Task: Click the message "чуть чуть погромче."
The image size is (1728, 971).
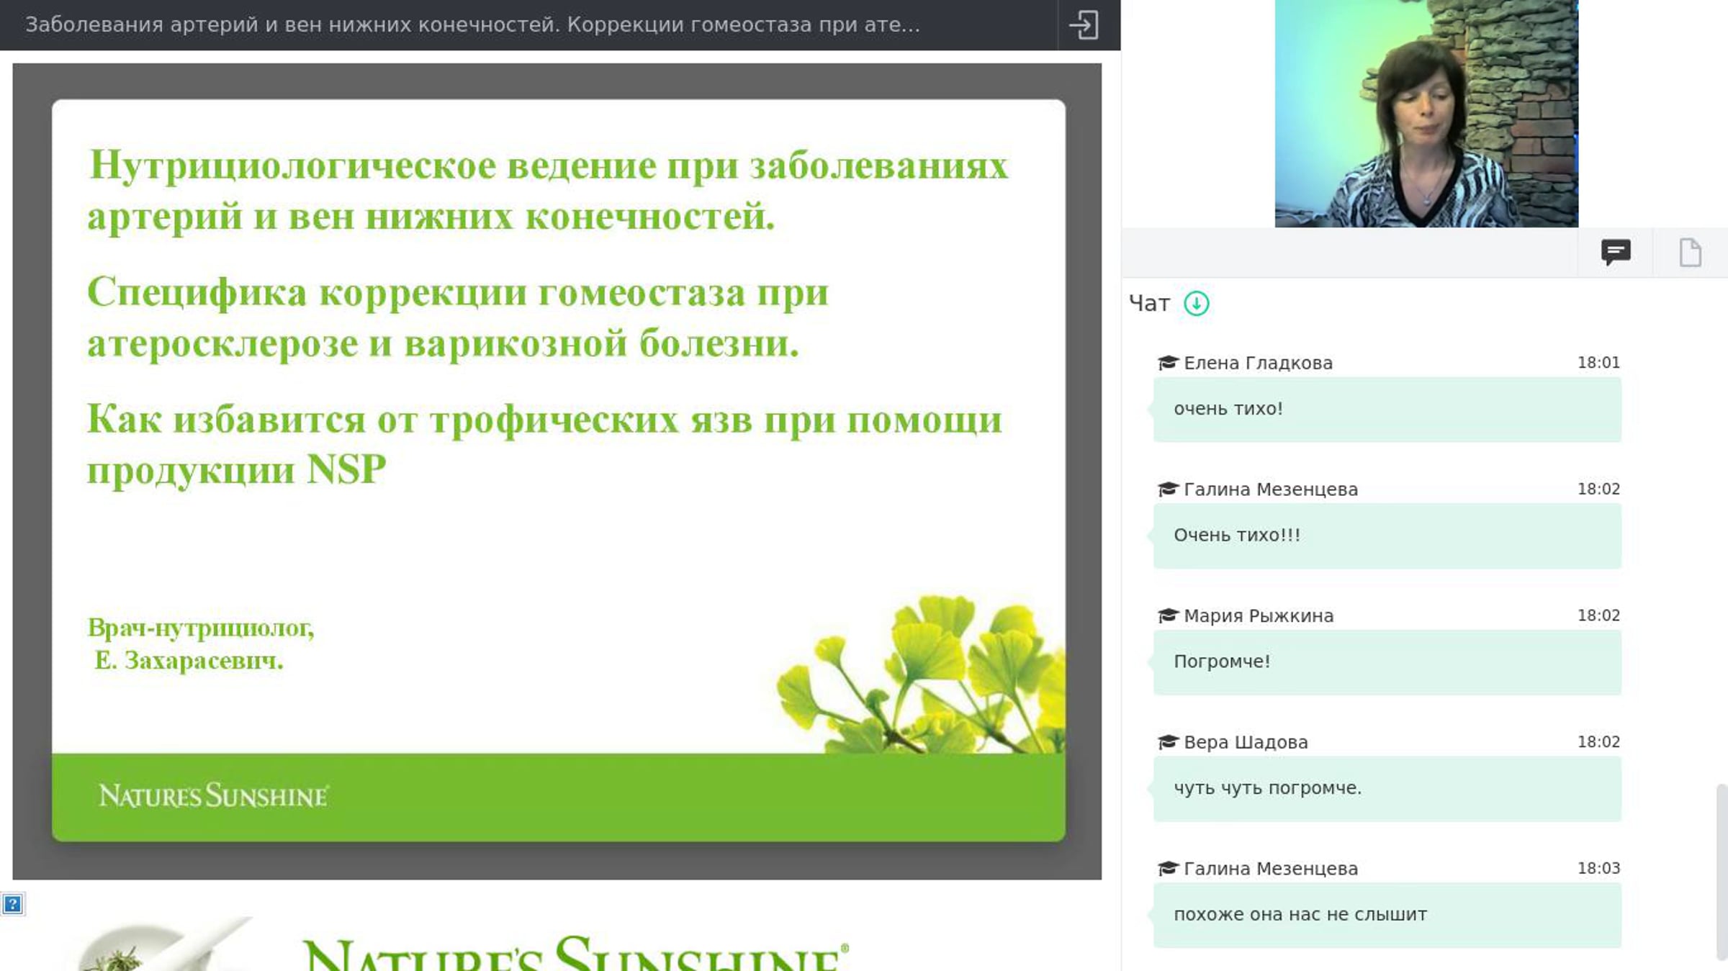Action: 1387,788
